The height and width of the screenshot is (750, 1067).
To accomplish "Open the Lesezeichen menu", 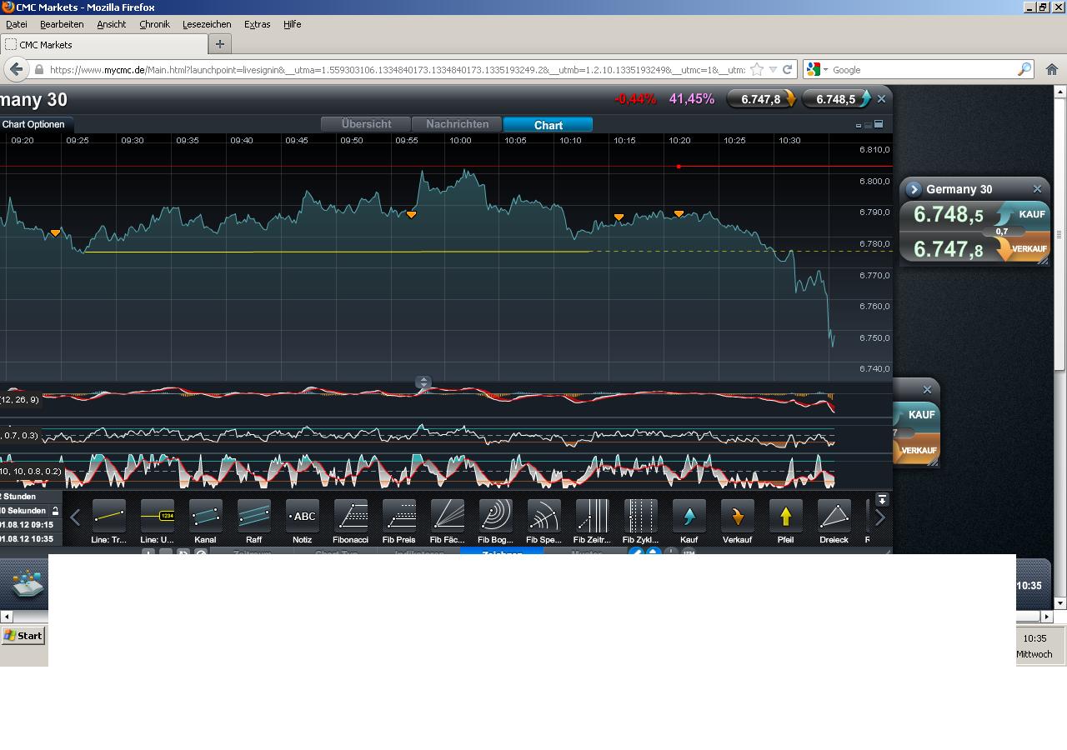I will tap(207, 24).
